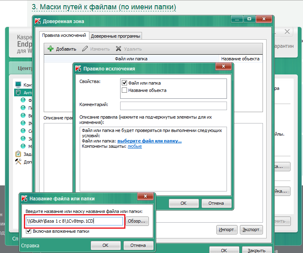Viewport: 303px width, 253px height.
Task: Click the любые components link
Action: pos(135,146)
